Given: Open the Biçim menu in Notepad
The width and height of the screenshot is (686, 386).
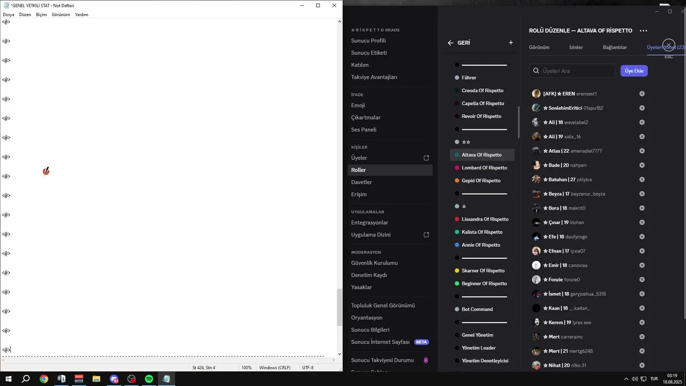Looking at the screenshot, I should tap(41, 14).
